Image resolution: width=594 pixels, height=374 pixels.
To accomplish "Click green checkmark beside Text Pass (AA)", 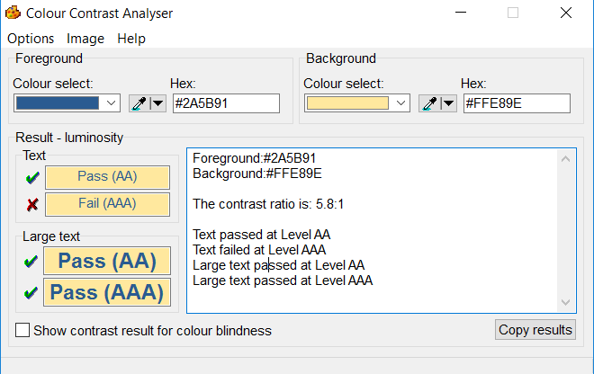I will coord(32,177).
